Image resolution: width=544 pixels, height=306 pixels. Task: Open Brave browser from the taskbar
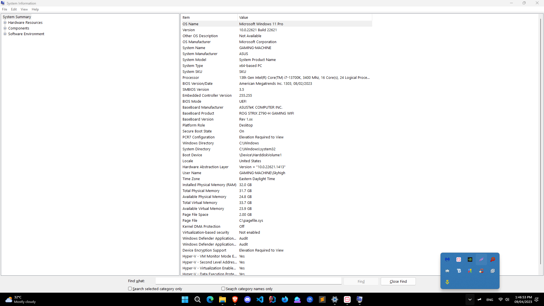[235, 299]
